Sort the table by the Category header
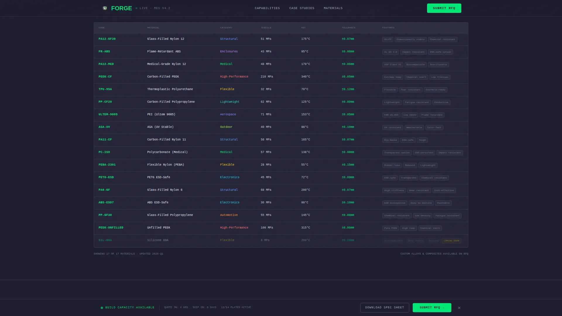Viewport: 562px width, 316px height. coord(226,28)
